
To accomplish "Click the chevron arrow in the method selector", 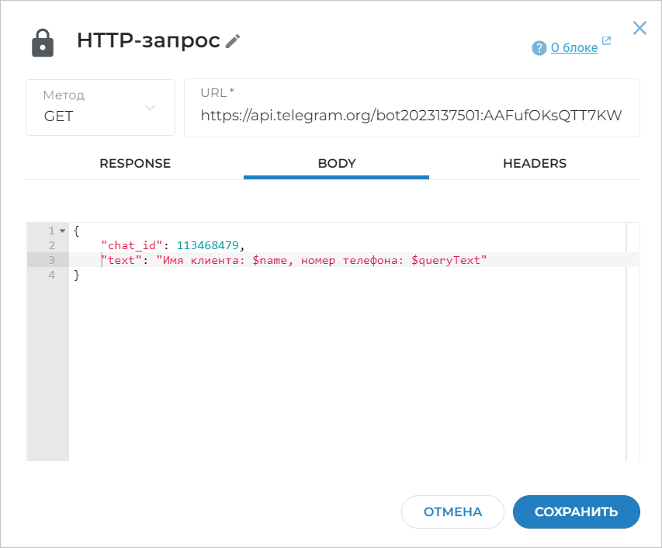I will click(x=151, y=109).
